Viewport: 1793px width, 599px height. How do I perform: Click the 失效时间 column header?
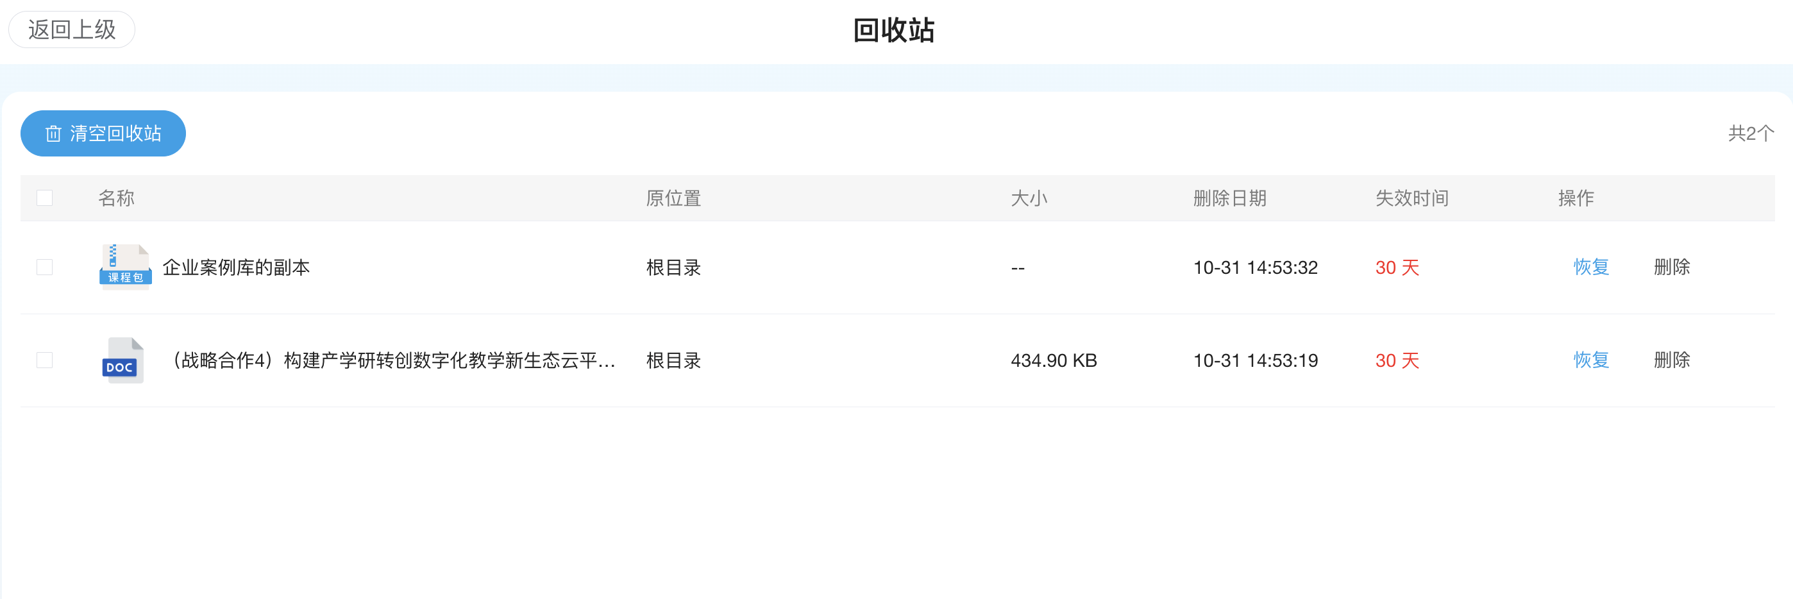pos(1411,198)
